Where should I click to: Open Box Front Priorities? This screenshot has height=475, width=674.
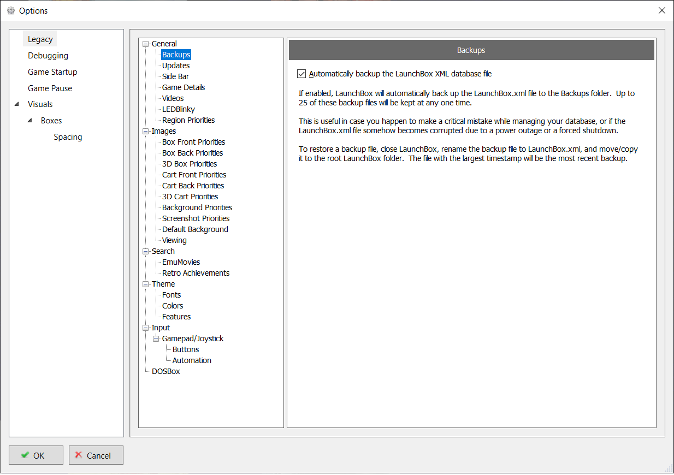coord(193,142)
